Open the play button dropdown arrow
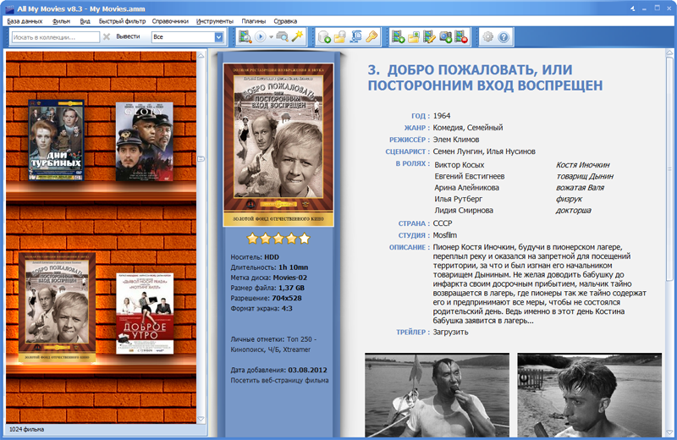This screenshot has width=677, height=440. point(271,37)
